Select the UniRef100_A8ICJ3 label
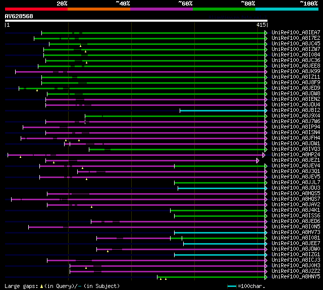The height and width of the screenshot is (290, 323). [296, 260]
